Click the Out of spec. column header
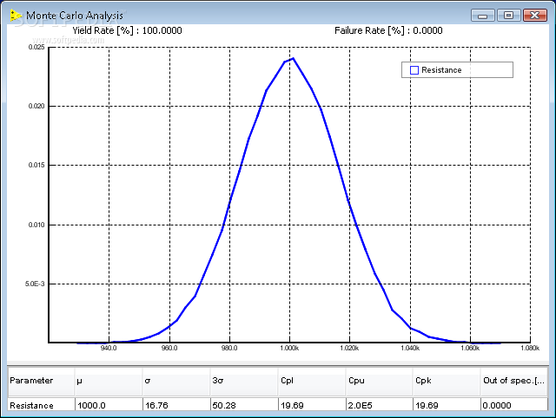Screen dimensions: 556x418 click(514, 381)
